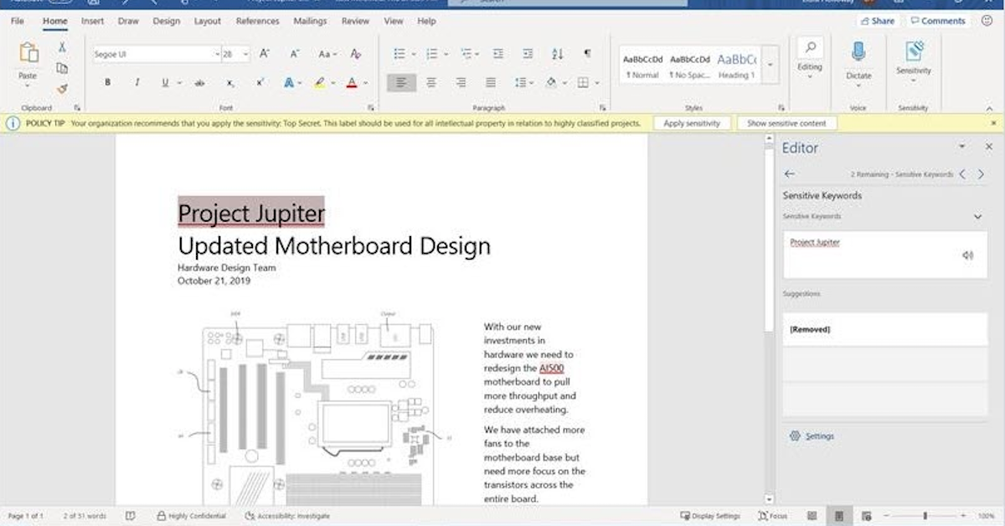Toggle Italic text formatting

[137, 83]
